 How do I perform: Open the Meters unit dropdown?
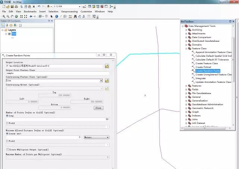coord(108,137)
